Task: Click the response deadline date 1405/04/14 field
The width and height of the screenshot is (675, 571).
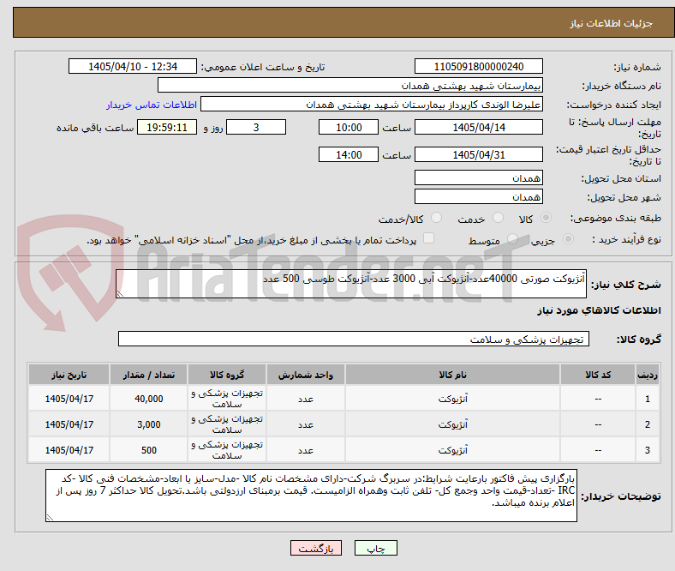Action: (x=478, y=127)
